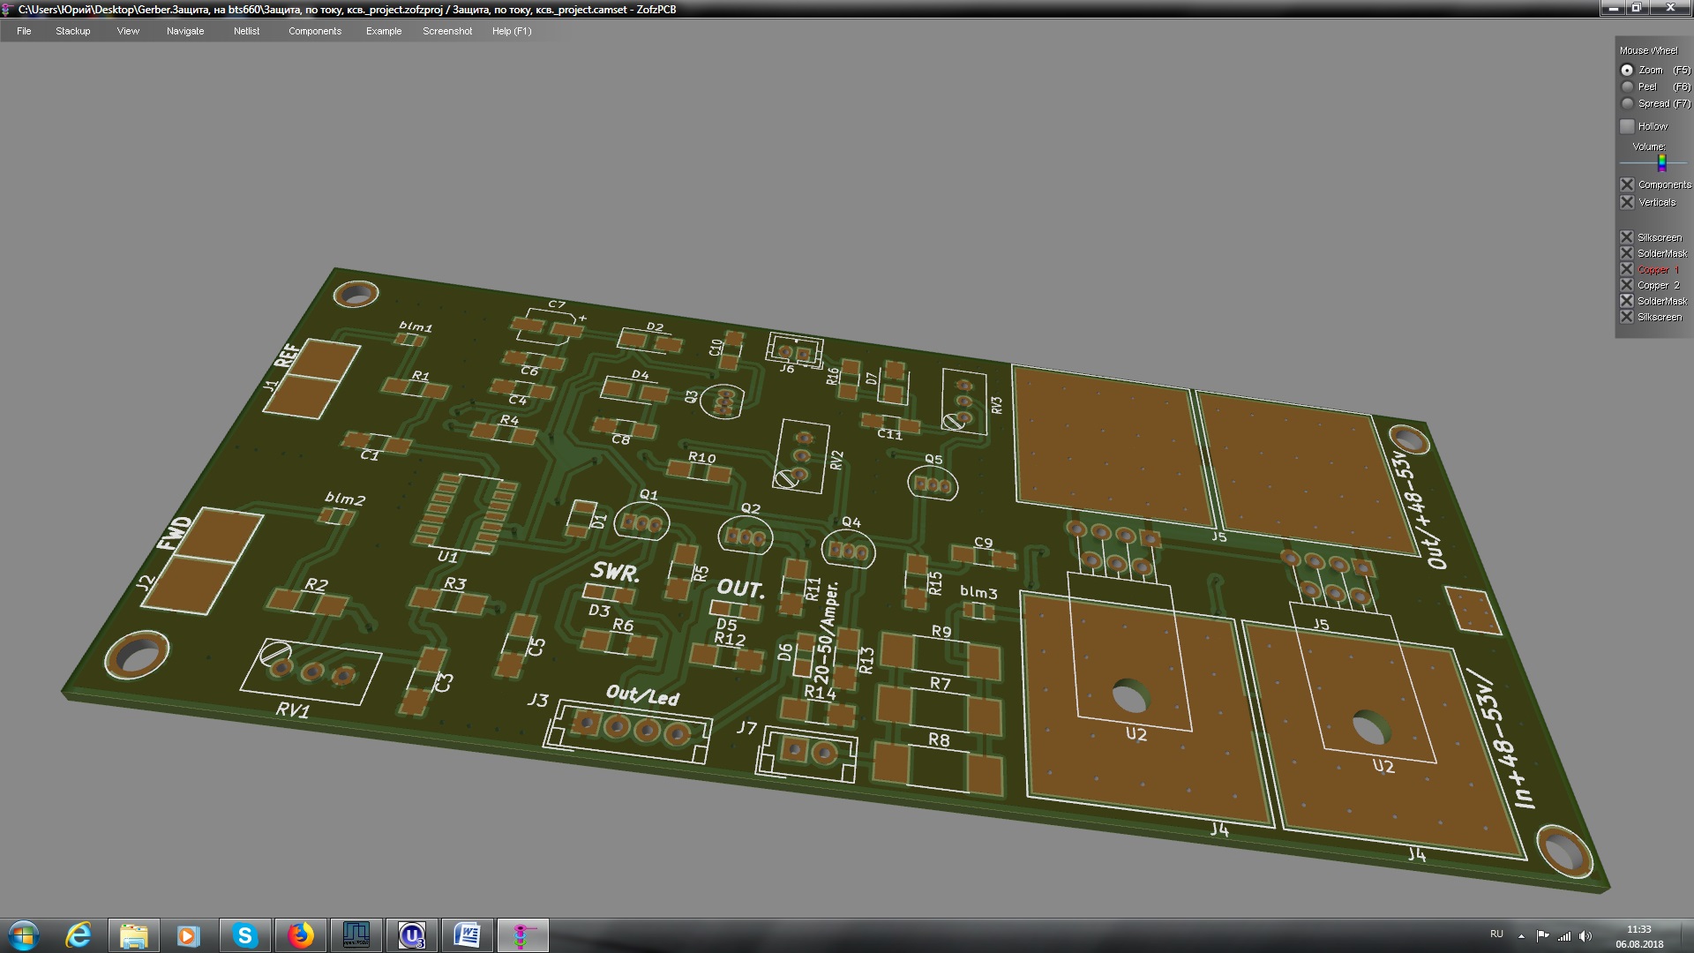The image size is (1694, 953).
Task: Click the Windows Start orb
Action: click(24, 935)
